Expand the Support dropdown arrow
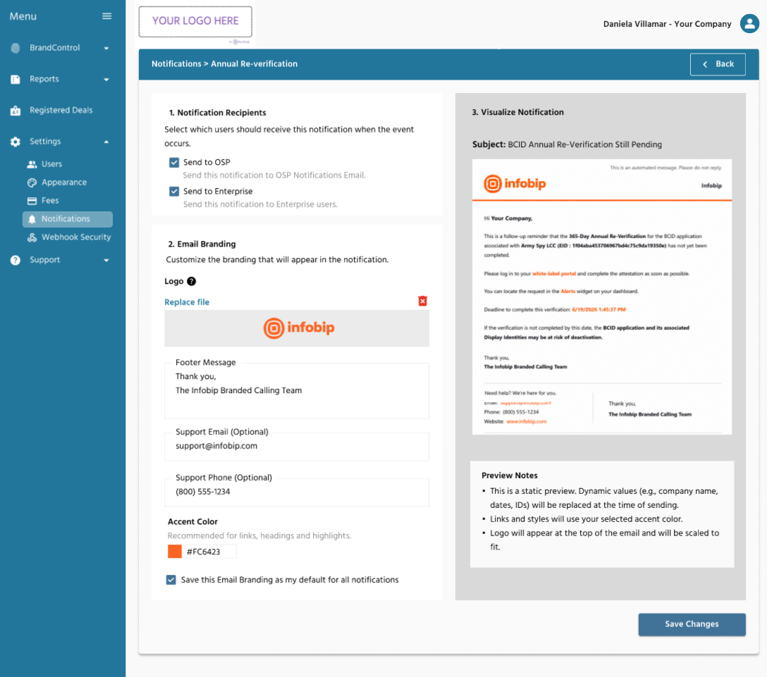This screenshot has height=677, width=767. 106,261
